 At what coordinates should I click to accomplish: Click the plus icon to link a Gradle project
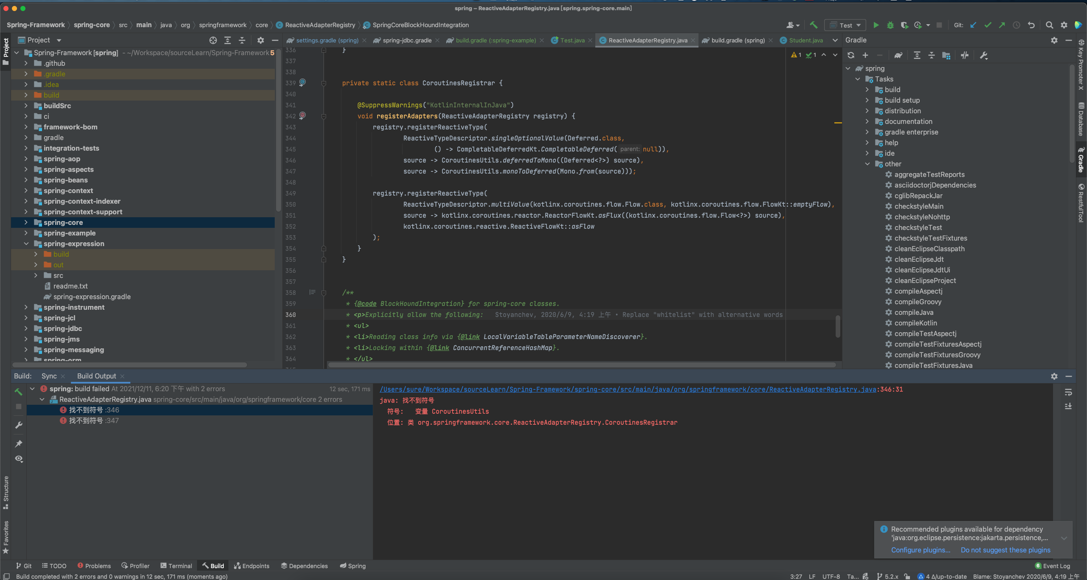pos(865,55)
